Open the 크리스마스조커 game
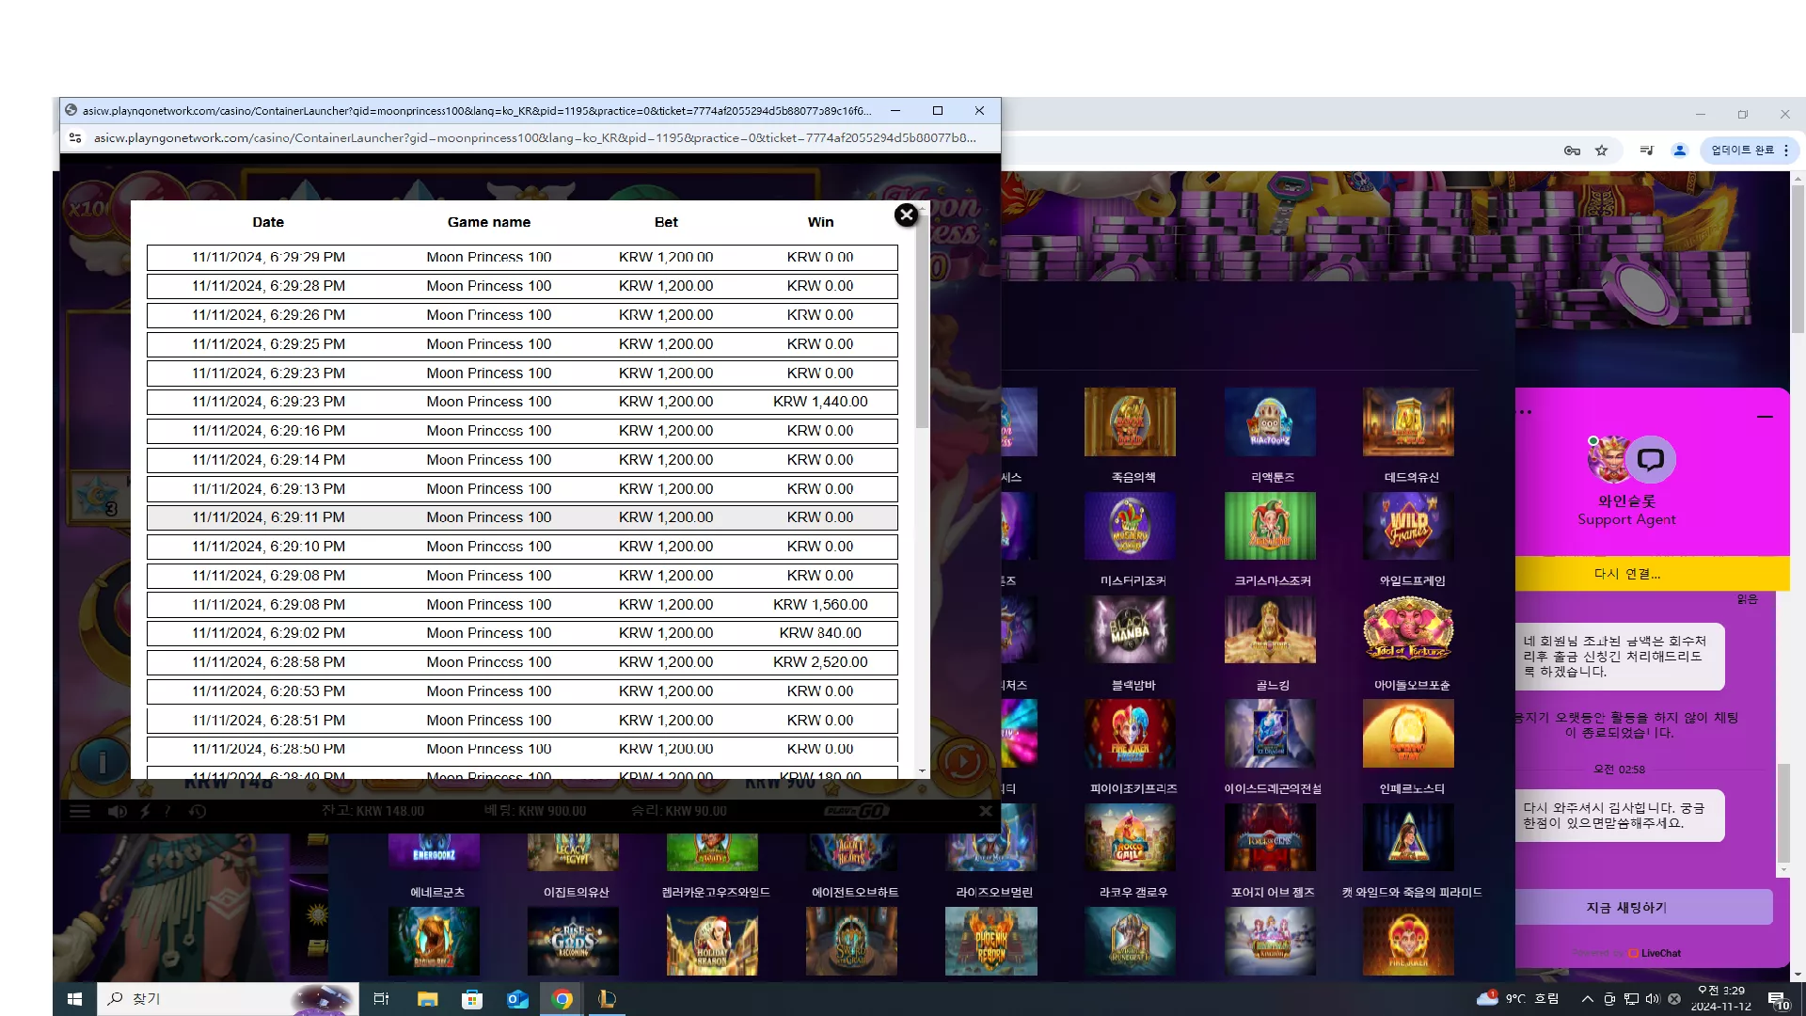This screenshot has height=1016, width=1806. tap(1270, 526)
